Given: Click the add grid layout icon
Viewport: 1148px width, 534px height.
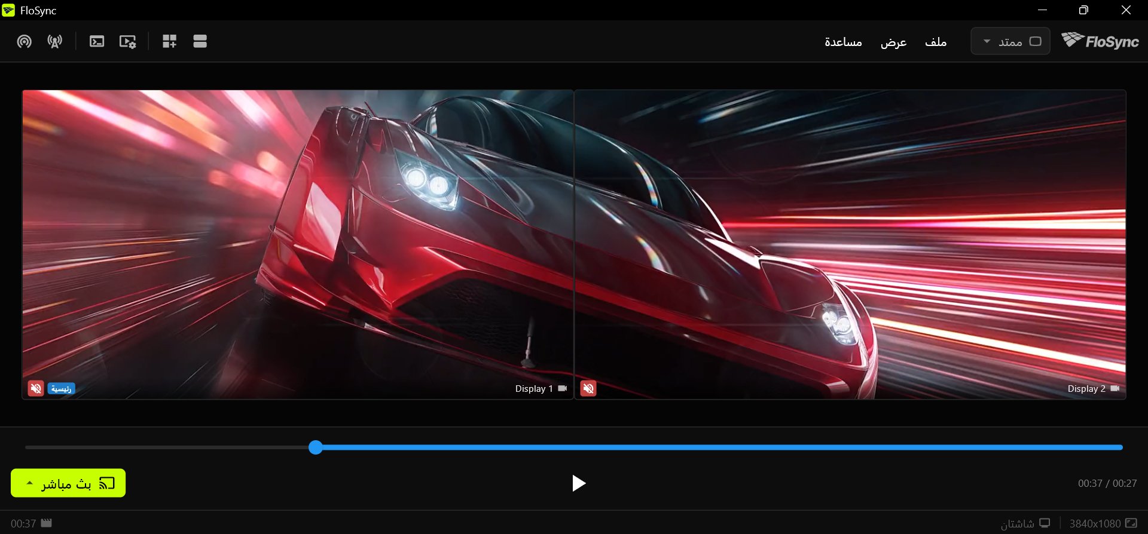Looking at the screenshot, I should 169,41.
